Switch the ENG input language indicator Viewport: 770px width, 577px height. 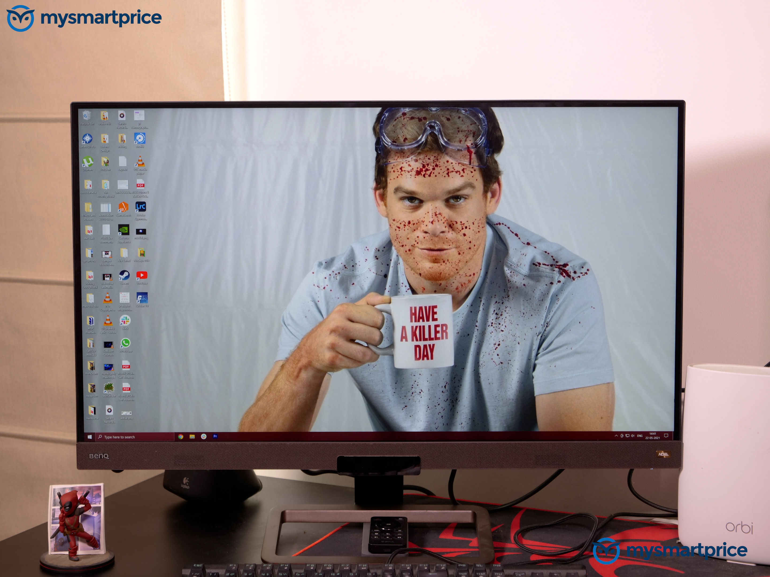640,436
